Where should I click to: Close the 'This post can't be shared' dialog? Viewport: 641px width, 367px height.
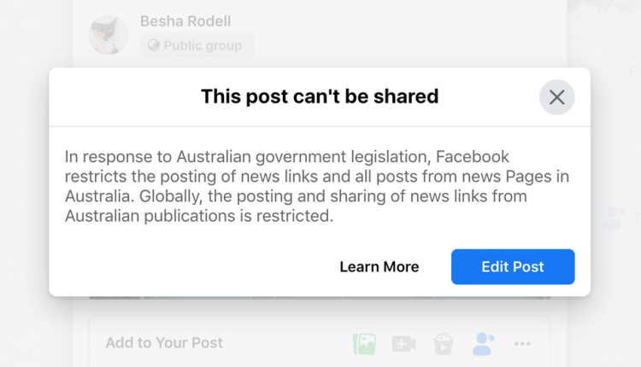click(556, 97)
